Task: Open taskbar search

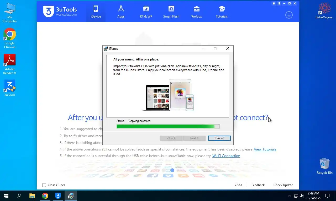Action: 19,196
